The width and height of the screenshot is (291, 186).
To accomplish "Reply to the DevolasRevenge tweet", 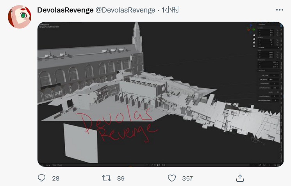I will (x=41, y=178).
